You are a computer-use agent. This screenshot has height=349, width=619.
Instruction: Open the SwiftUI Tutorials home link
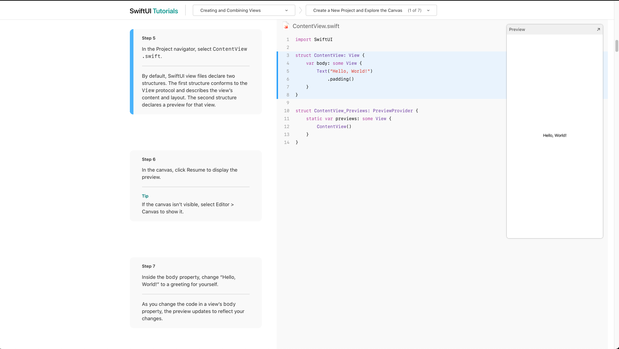[154, 11]
